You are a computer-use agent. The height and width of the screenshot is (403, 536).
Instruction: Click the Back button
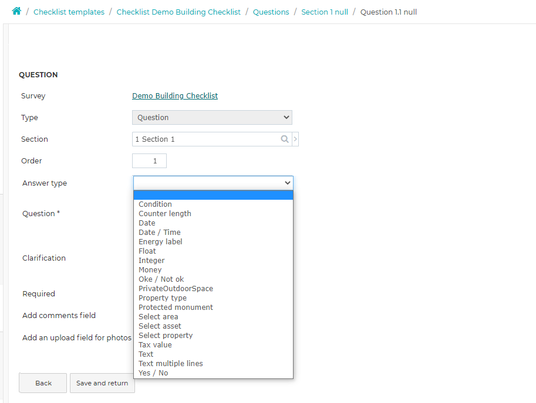(43, 383)
